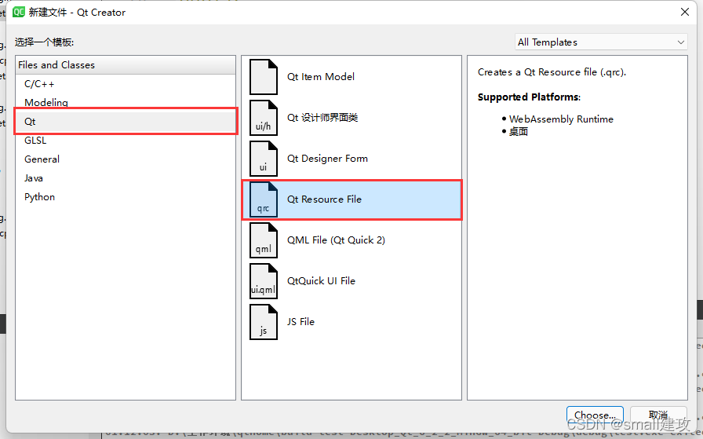Select the GLSL category

[125, 141]
